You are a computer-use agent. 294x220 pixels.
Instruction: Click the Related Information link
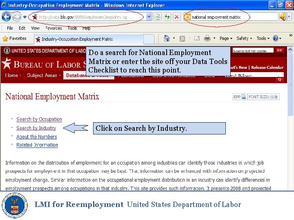[x=37, y=145]
